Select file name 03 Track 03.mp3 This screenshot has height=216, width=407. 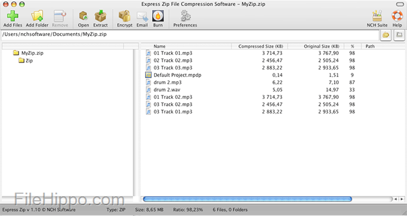[173, 68]
